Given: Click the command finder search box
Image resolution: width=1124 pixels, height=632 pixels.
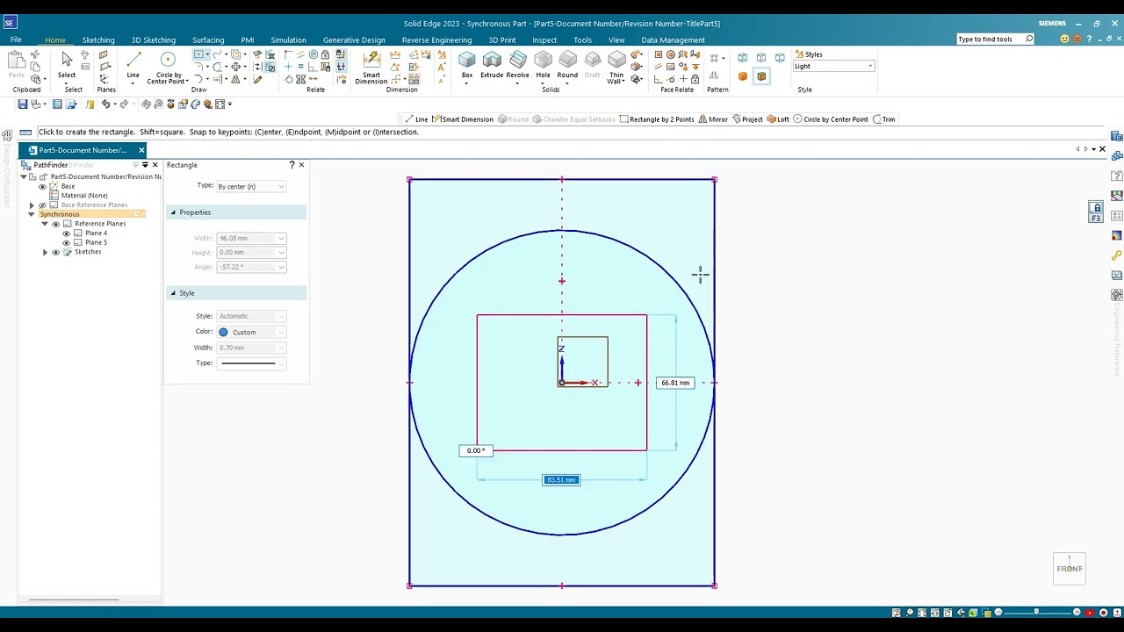Looking at the screenshot, I should coord(996,39).
